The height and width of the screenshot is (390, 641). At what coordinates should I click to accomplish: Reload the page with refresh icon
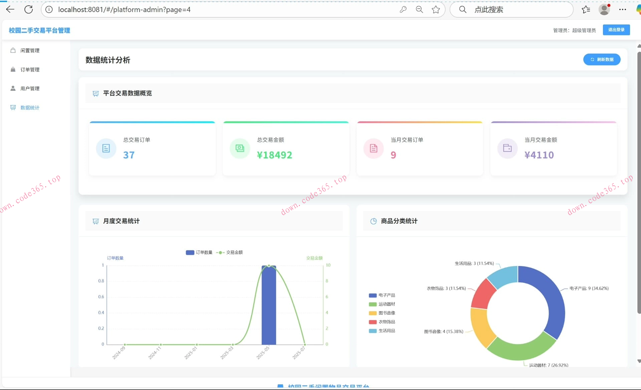click(x=29, y=9)
